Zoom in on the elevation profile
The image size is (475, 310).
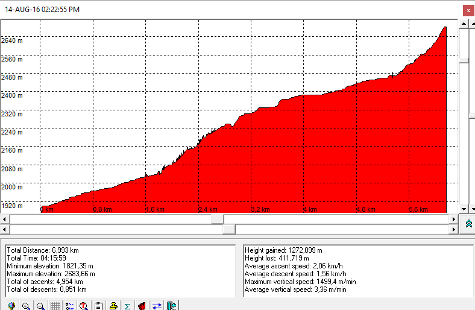pos(26,306)
